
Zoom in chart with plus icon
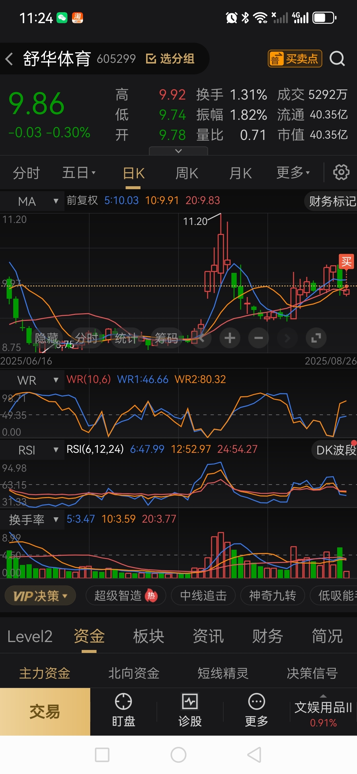tap(230, 338)
